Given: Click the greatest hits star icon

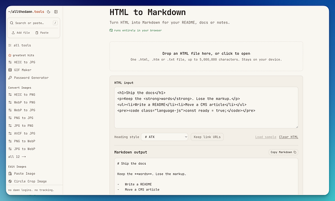Looking at the screenshot, I should pyautogui.click(x=9, y=55).
